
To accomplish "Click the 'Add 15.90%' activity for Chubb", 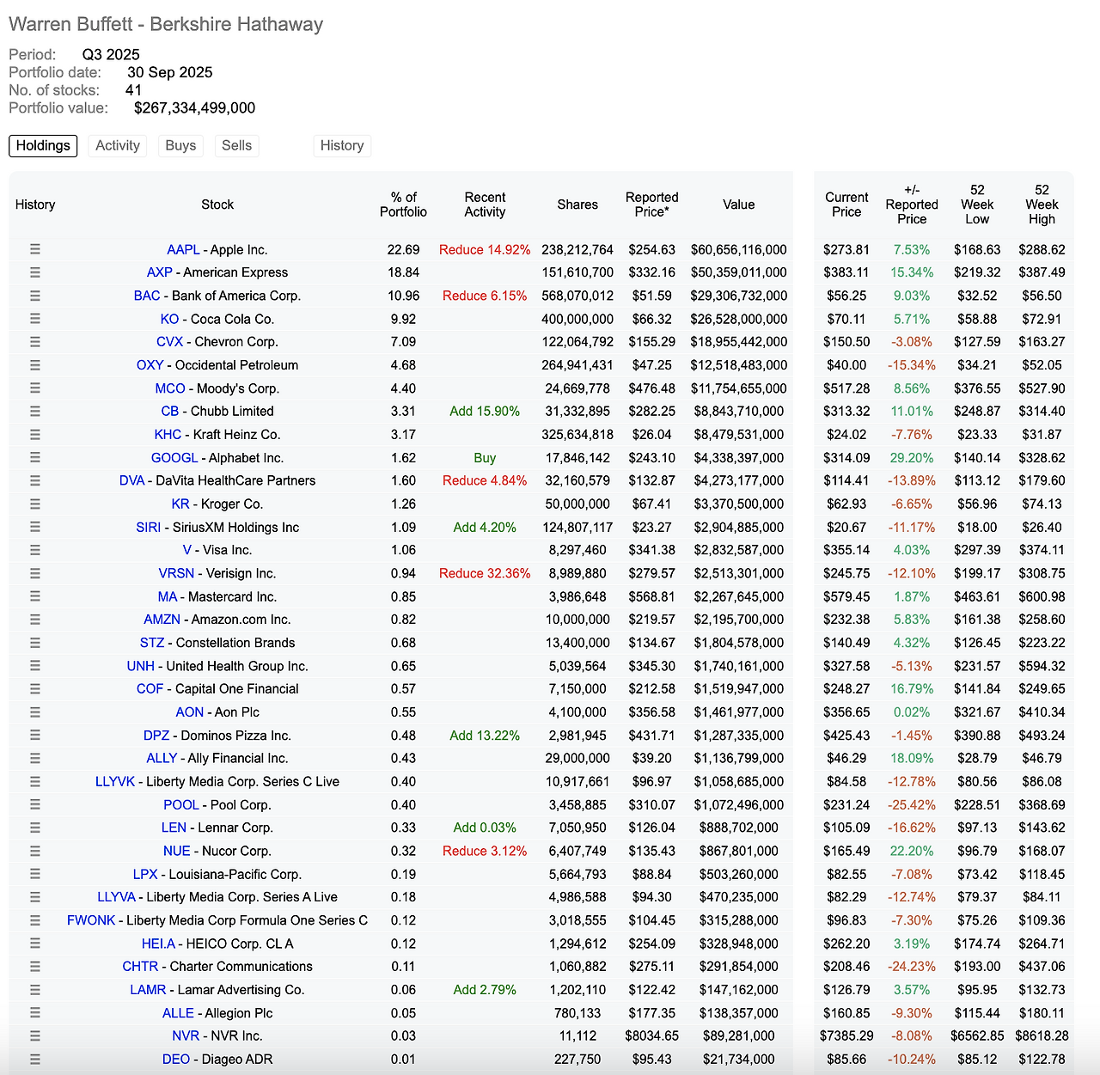I will (x=485, y=412).
